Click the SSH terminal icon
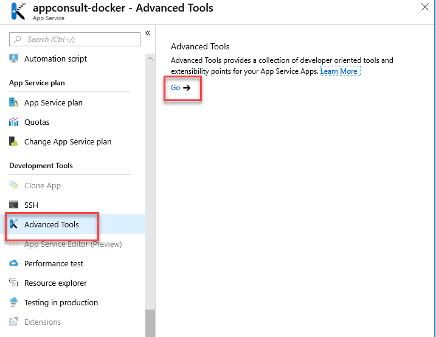 [x=14, y=205]
